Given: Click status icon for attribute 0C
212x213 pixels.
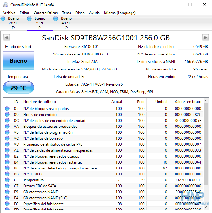Looking at the screenshot, I should click(x=7, y=121).
